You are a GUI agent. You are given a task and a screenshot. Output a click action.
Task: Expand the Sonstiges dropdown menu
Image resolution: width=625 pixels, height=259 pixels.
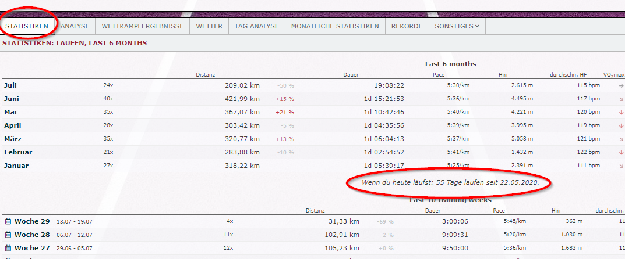457,26
